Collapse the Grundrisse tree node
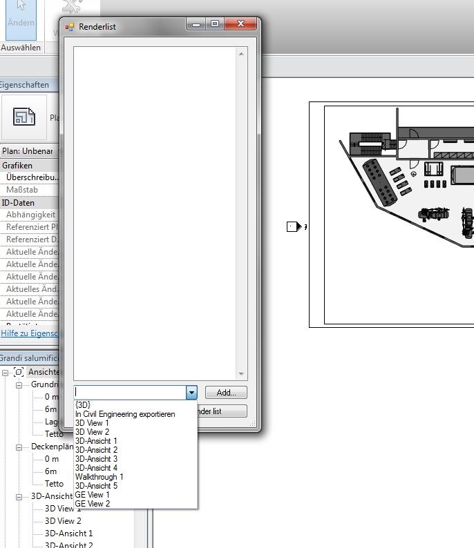 click(19, 385)
